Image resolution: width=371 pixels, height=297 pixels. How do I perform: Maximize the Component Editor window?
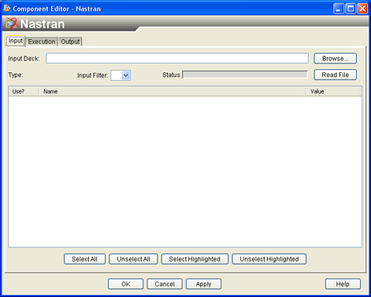coord(351,9)
